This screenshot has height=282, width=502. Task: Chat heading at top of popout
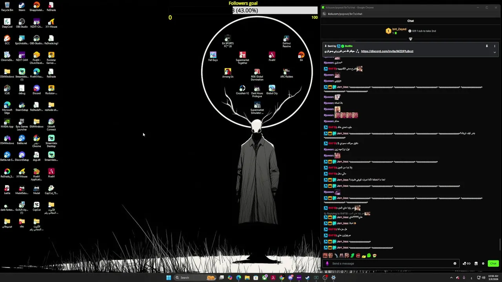pos(411,21)
